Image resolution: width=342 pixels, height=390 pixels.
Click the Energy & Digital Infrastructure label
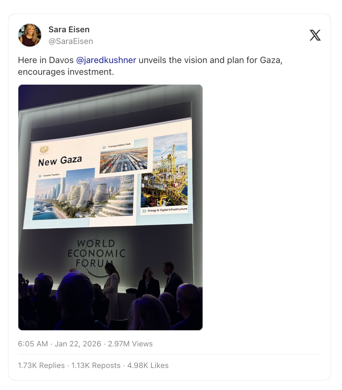[x=167, y=210]
